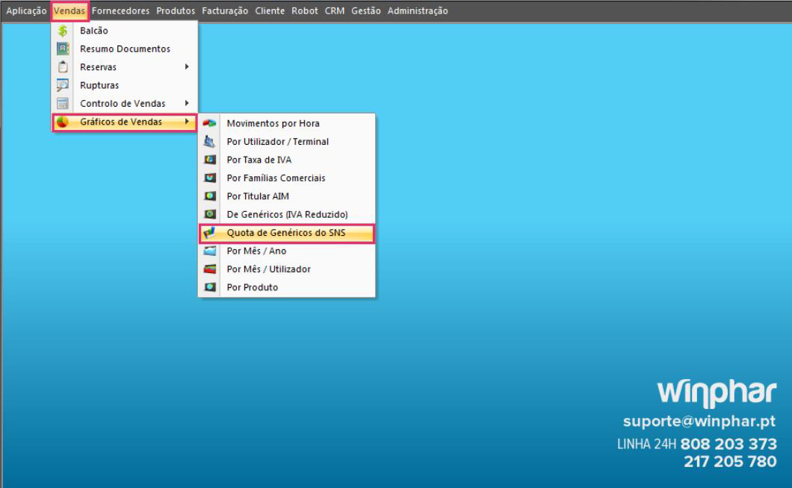The width and height of the screenshot is (792, 488).
Task: Choose Movimentos por Hora chart option
Action: (287, 123)
